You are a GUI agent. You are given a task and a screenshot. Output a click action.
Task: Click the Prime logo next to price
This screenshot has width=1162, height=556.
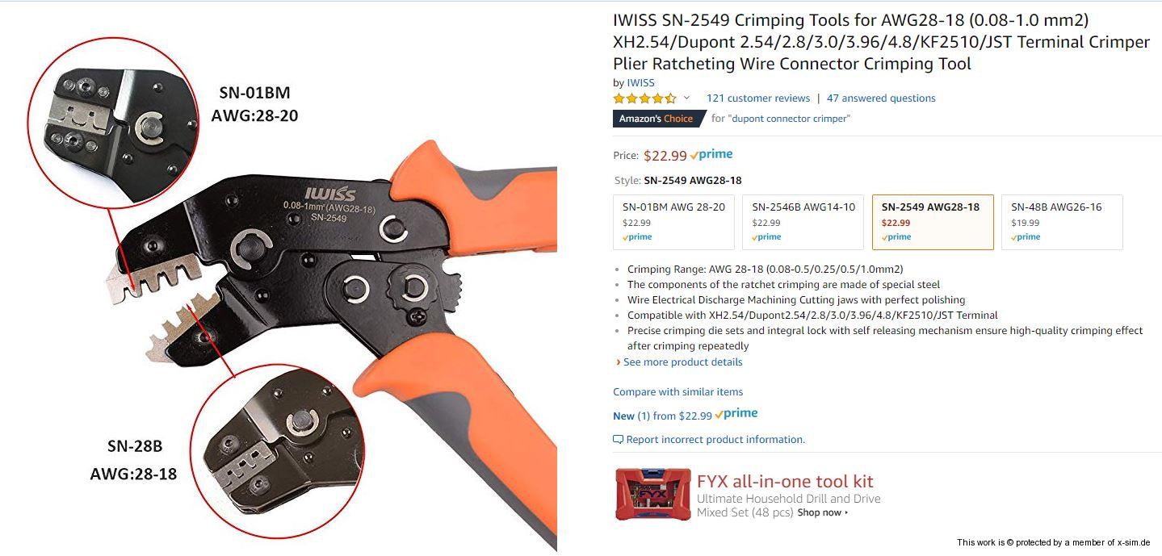711,154
